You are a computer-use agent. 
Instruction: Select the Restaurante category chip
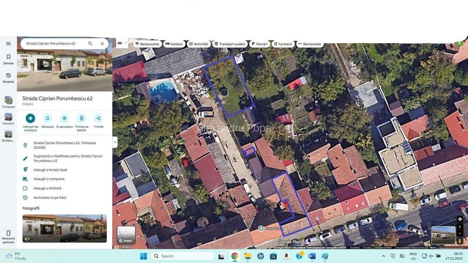(147, 44)
